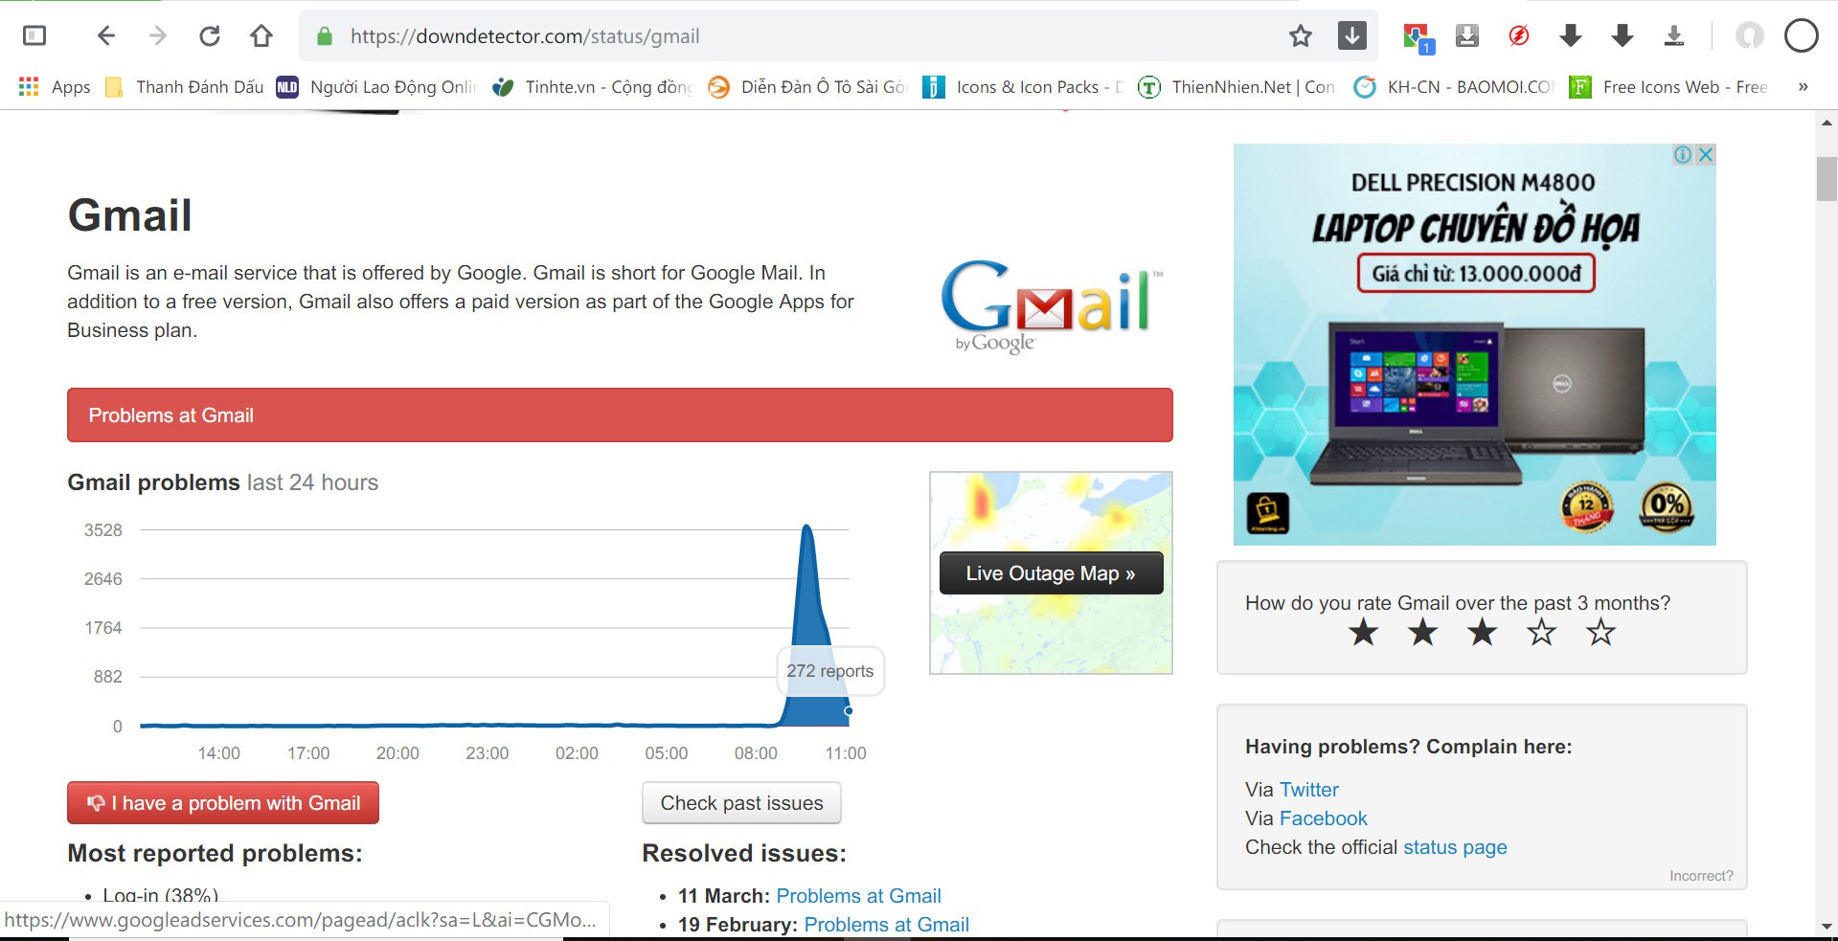Click the download-to-tray arrow extension icon
Viewport: 1838px width, 941px height.
1674,36
